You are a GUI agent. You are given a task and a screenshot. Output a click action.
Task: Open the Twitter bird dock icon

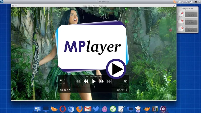point(96,109)
